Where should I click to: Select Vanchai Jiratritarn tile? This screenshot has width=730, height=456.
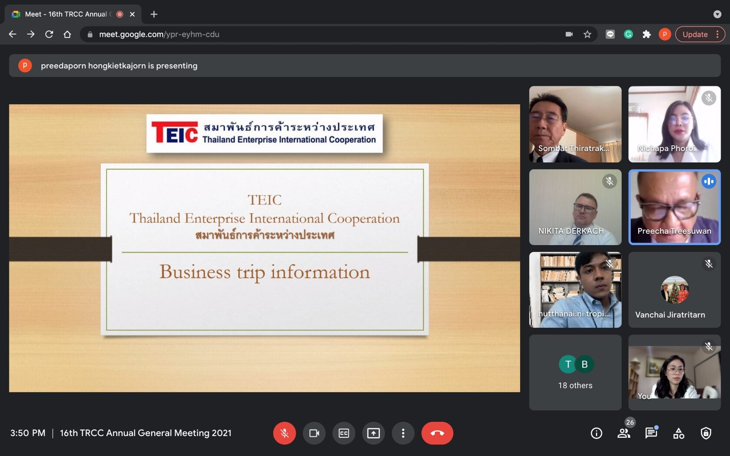[674, 290]
